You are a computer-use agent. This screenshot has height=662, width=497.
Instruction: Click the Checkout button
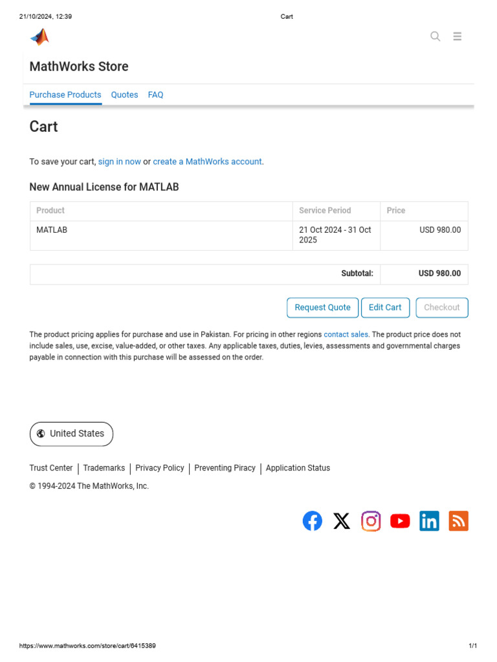tap(442, 308)
